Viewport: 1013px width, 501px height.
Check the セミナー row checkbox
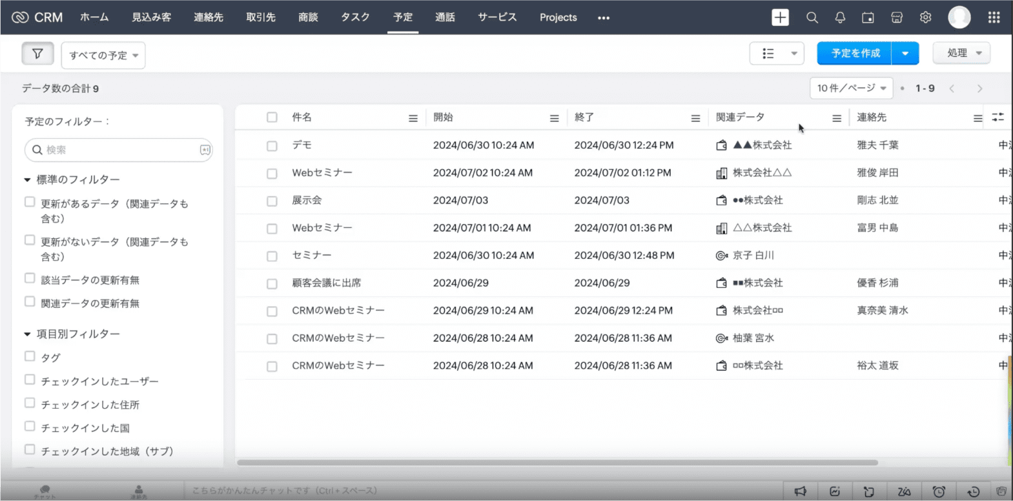(272, 256)
